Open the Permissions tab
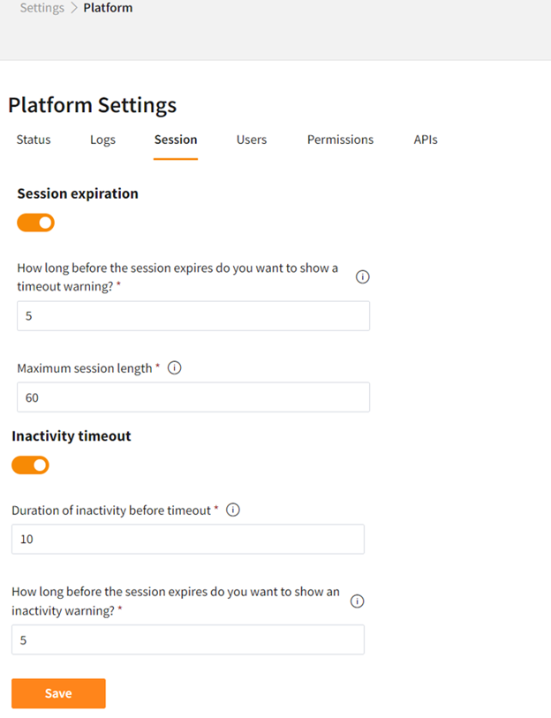This screenshot has height=718, width=551. pos(340,140)
